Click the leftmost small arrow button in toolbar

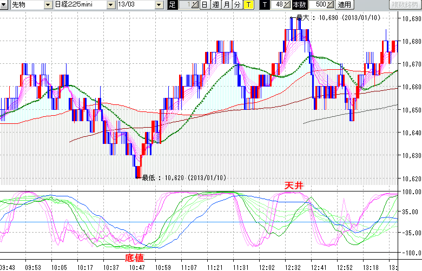[5, 5]
